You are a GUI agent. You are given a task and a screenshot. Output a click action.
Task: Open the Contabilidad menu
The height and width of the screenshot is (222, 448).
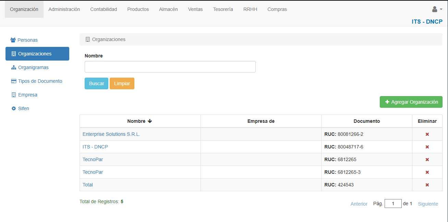[x=104, y=9]
